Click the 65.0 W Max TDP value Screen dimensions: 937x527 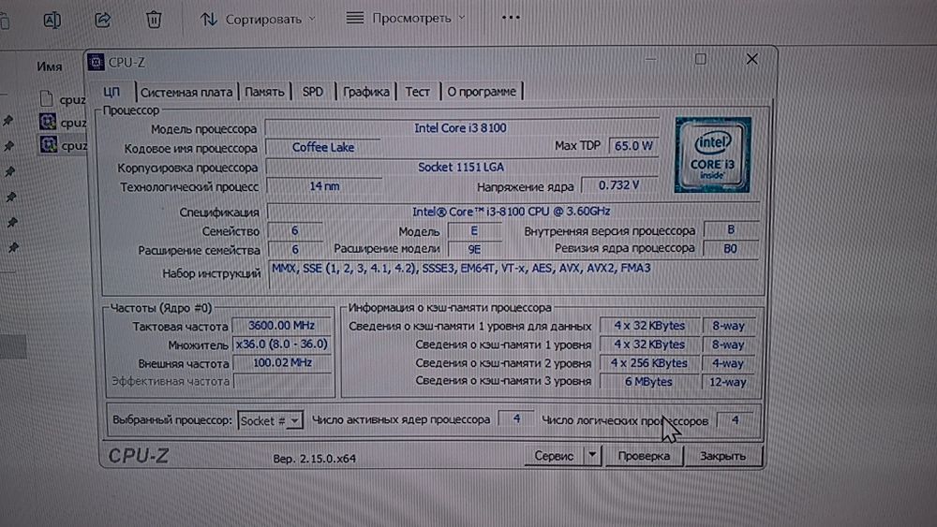(633, 146)
